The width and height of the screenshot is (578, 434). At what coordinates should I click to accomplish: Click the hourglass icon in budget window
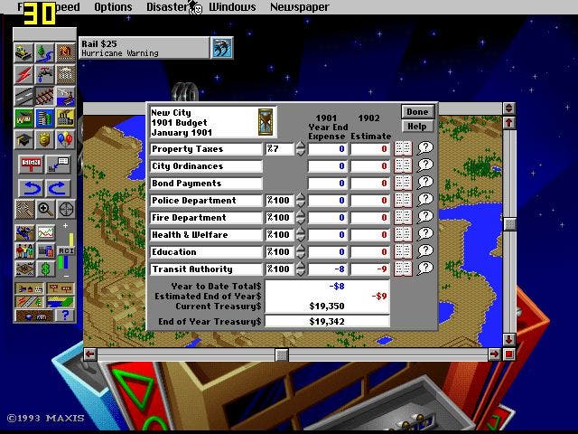pos(266,122)
